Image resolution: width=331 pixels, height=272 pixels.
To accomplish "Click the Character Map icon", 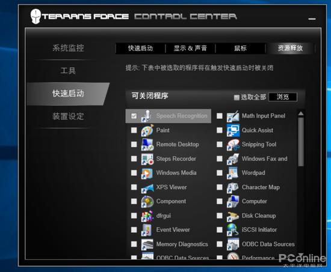I will coord(233,187).
